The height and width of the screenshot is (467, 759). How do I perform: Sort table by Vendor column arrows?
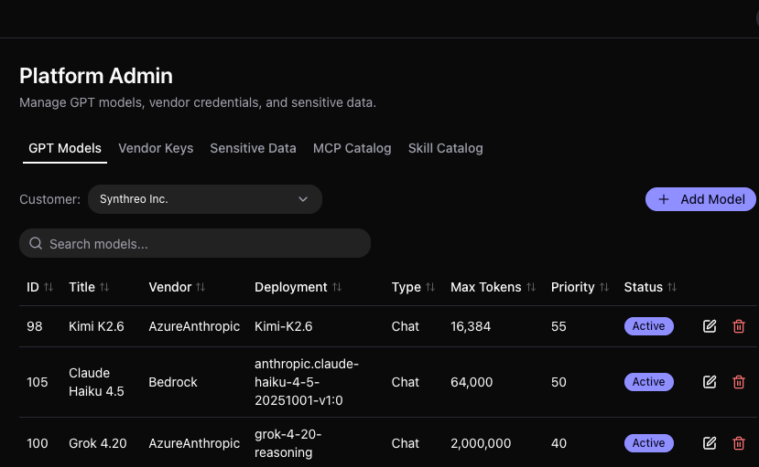tap(201, 287)
